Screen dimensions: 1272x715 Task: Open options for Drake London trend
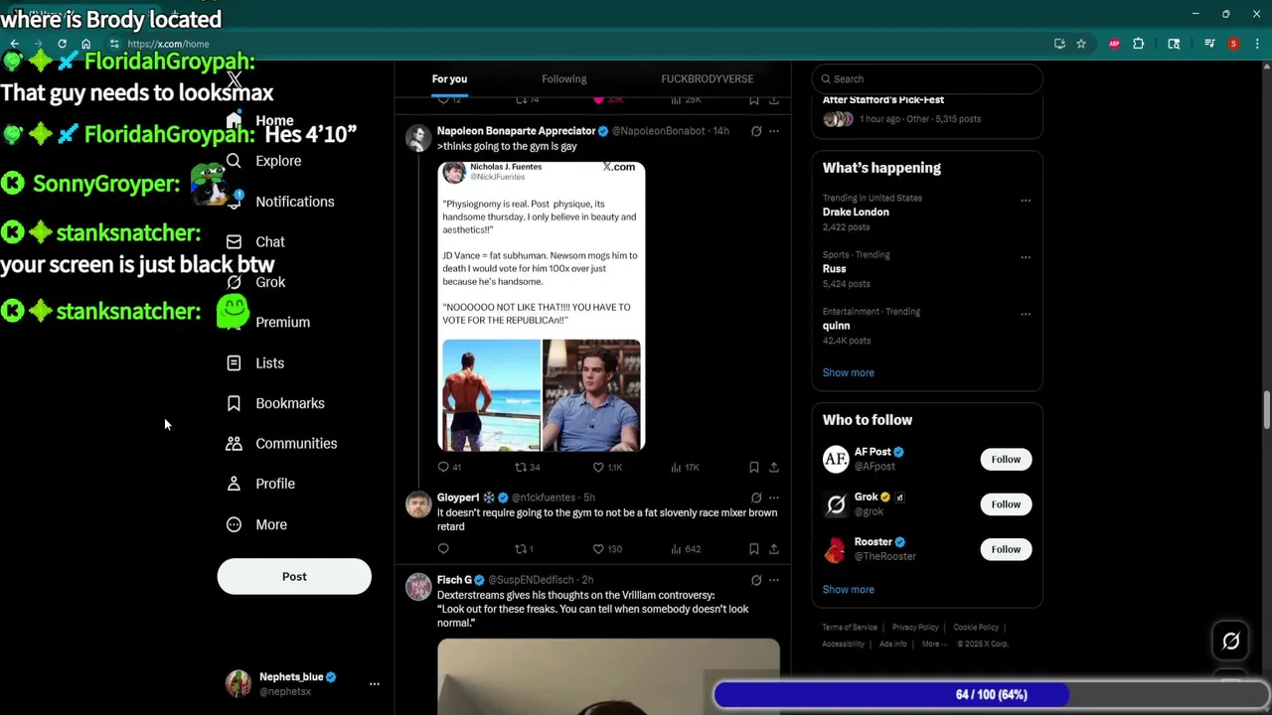click(x=1026, y=201)
